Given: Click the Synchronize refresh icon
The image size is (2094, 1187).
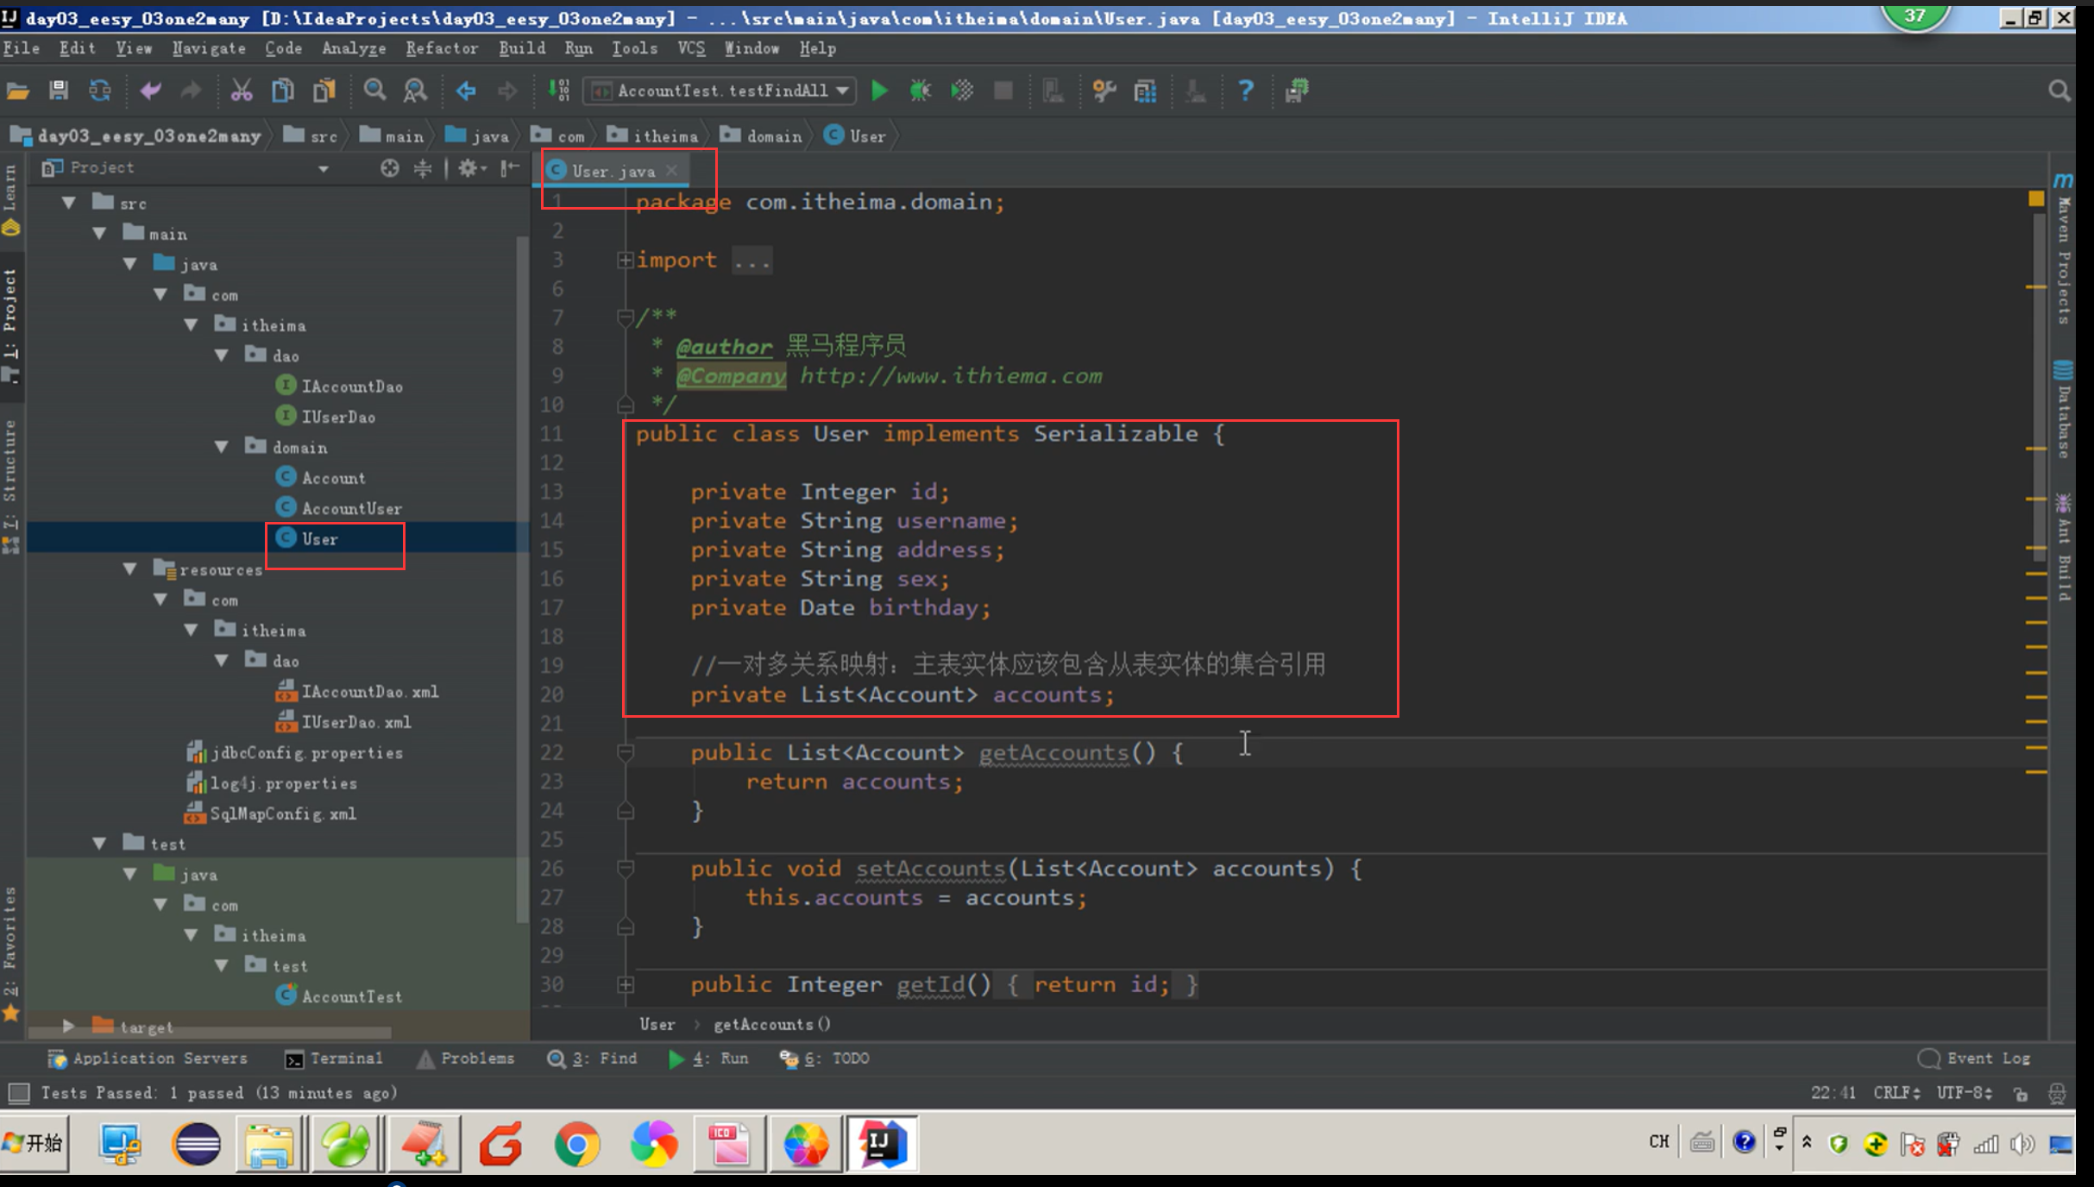Looking at the screenshot, I should [100, 91].
